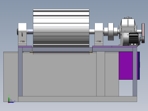The width and height of the screenshot is (148, 111).
Task: Select the large gray tank front panel
Action: pos(59,75)
